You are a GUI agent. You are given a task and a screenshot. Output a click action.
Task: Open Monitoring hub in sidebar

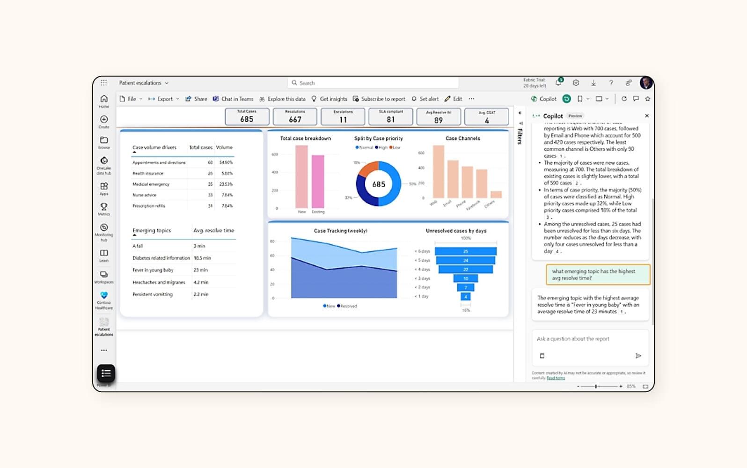click(x=104, y=233)
